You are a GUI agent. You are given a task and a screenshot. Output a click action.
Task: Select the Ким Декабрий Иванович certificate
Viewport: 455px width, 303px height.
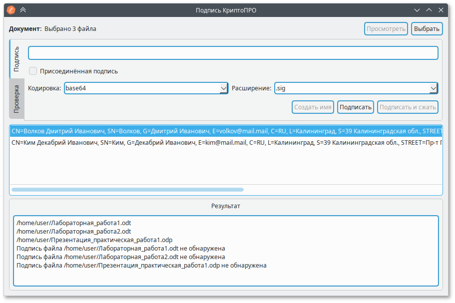pyautogui.click(x=225, y=143)
